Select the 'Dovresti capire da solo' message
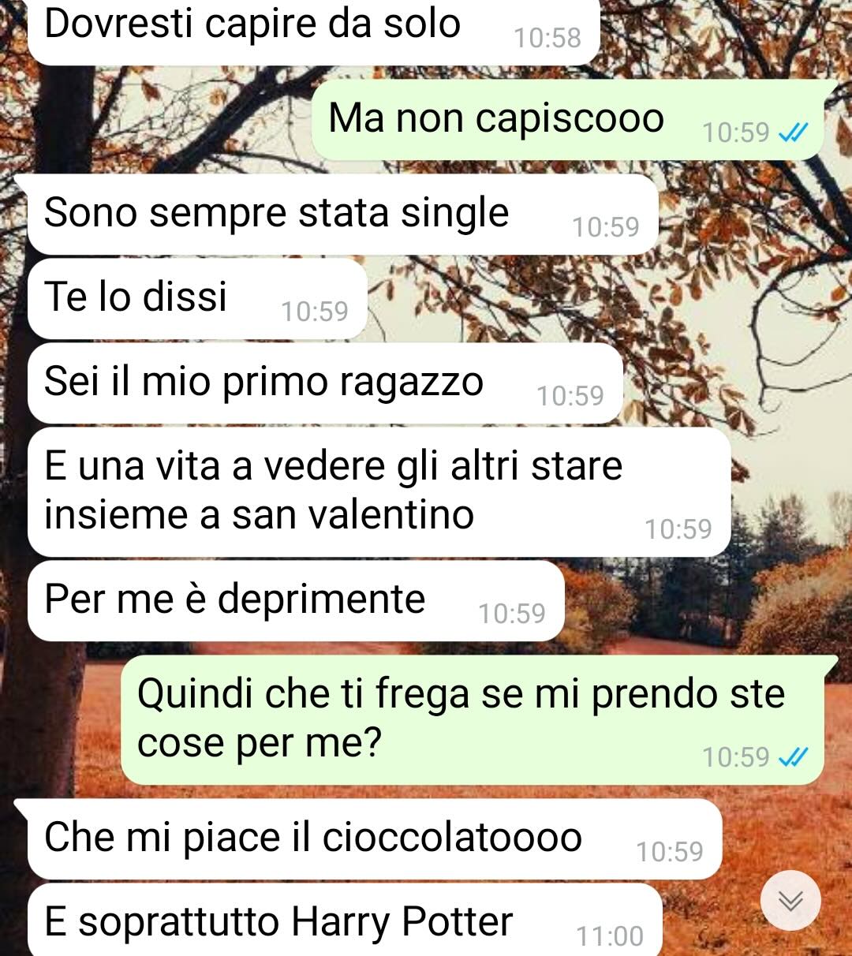The width and height of the screenshot is (852, 956). [x=314, y=30]
